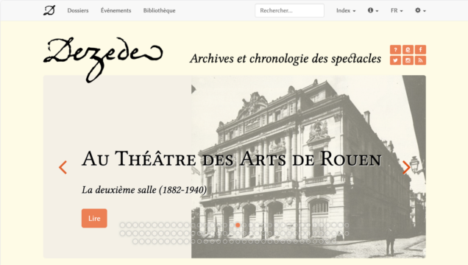Screen dimensions: 468x265
Task: Select the active orange carousel indicator dot
Action: click(238, 225)
